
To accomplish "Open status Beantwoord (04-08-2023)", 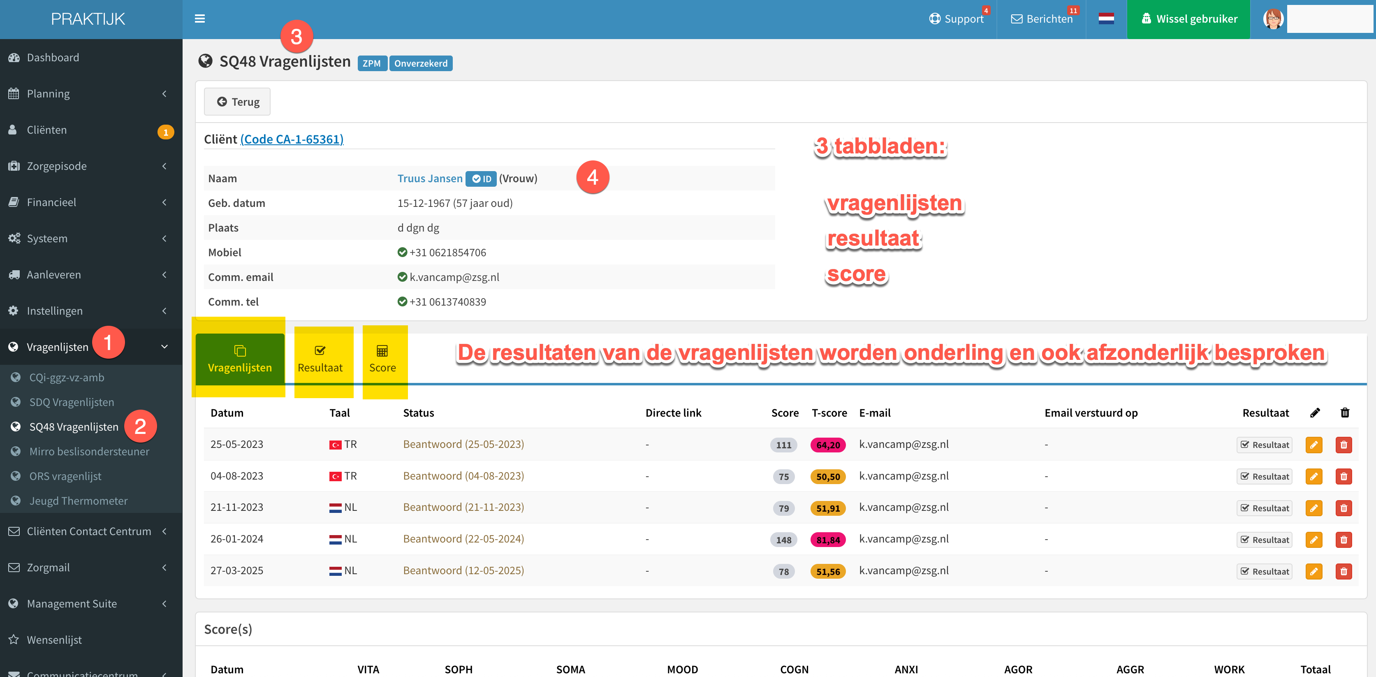I will click(463, 475).
